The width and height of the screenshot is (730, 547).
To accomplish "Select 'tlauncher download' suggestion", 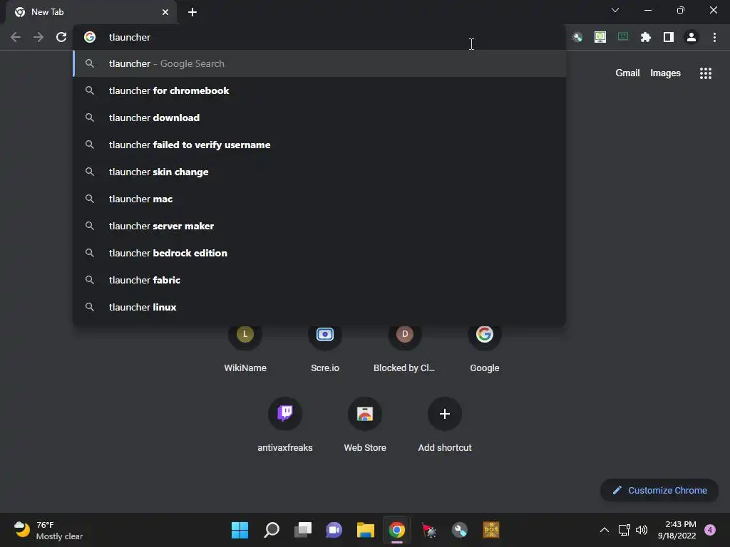I will tap(319, 118).
